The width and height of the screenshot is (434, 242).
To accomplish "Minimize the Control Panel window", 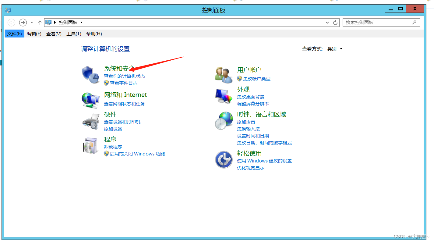I will (391, 9).
